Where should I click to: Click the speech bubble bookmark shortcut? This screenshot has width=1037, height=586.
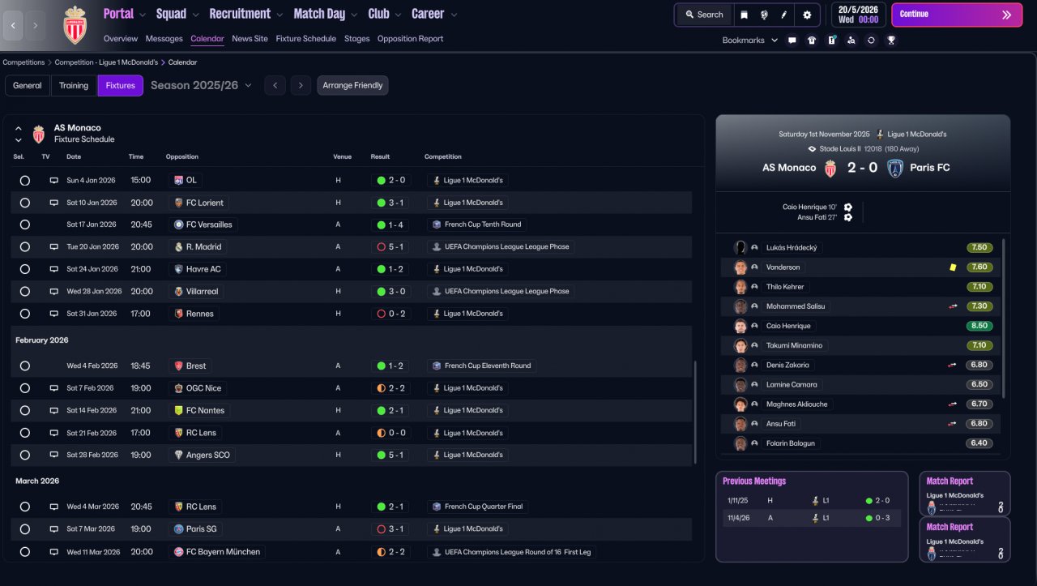click(792, 40)
